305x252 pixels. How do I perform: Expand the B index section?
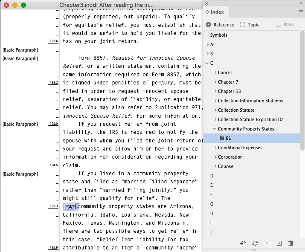(208, 54)
